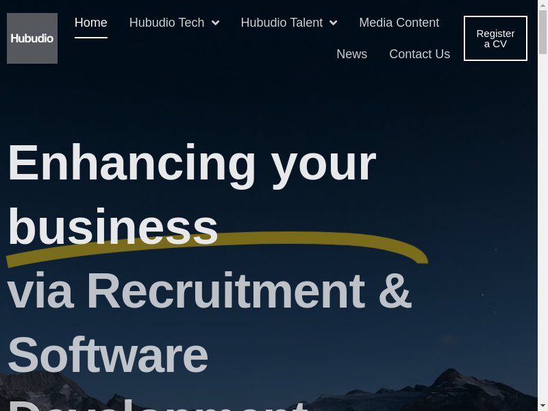The width and height of the screenshot is (548, 411).
Task: Click the scrollbar down arrow
Action: click(x=543, y=407)
